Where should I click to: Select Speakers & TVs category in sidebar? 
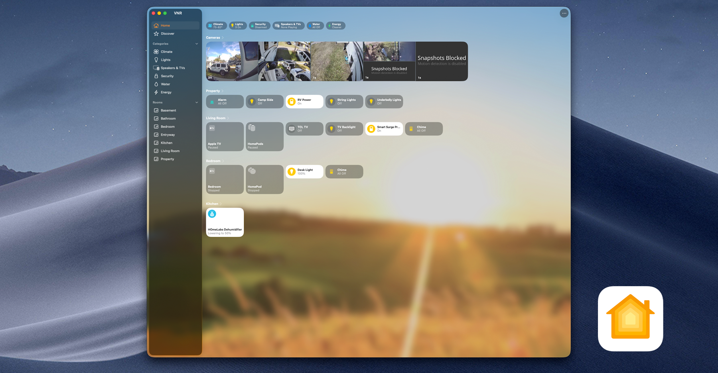(x=175, y=68)
